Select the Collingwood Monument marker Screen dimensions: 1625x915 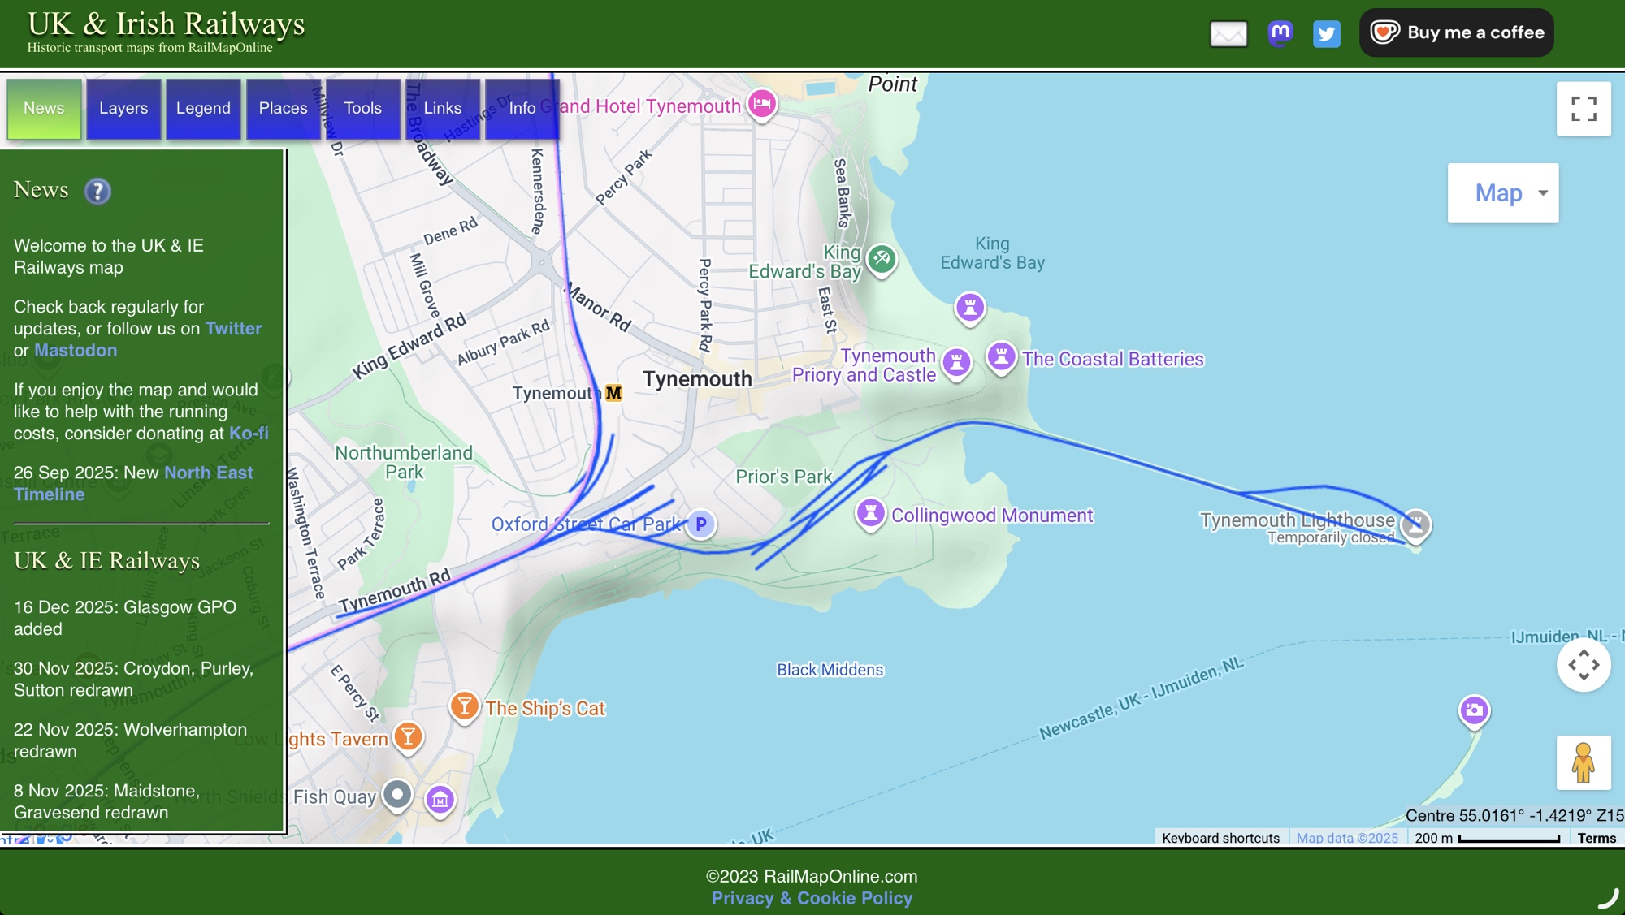click(870, 513)
